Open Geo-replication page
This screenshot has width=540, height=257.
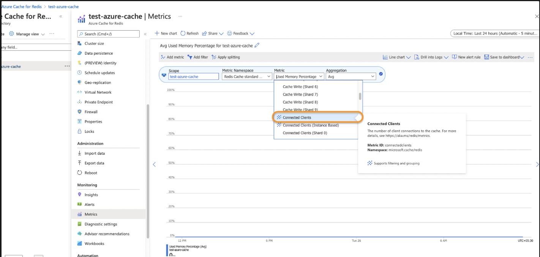(98, 83)
